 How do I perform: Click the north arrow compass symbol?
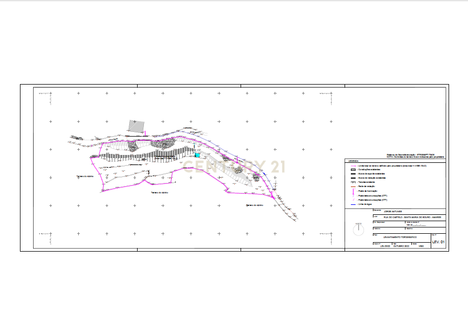[358, 230]
